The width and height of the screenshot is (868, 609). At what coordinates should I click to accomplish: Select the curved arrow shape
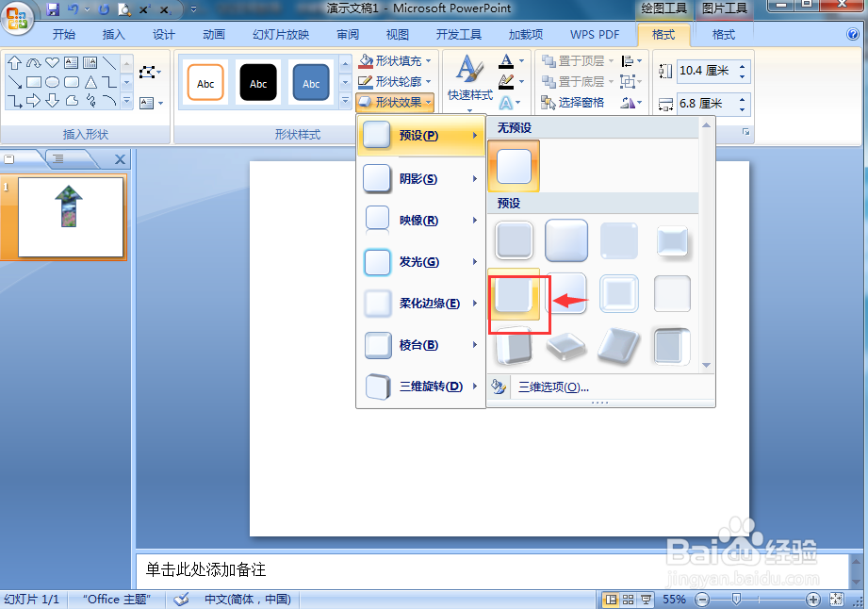coord(33,63)
